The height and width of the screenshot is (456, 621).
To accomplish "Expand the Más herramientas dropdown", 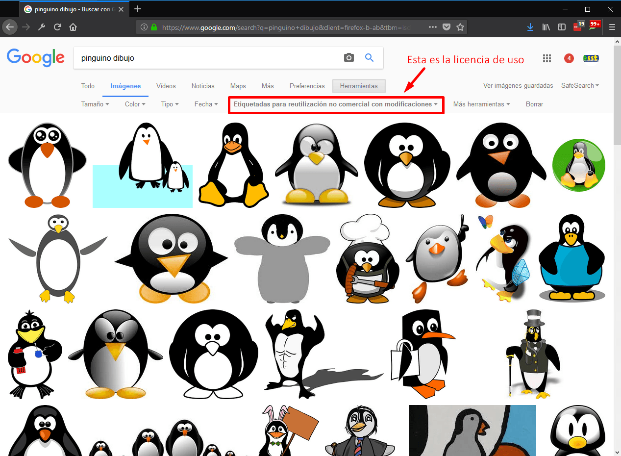I will tap(482, 104).
